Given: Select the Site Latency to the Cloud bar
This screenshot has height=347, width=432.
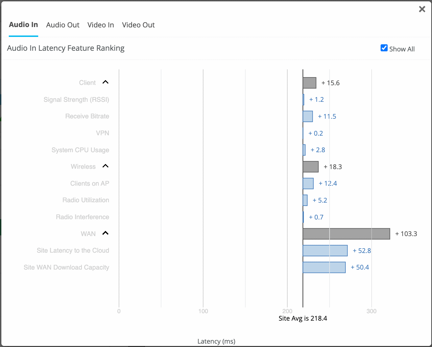Looking at the screenshot, I should point(325,250).
